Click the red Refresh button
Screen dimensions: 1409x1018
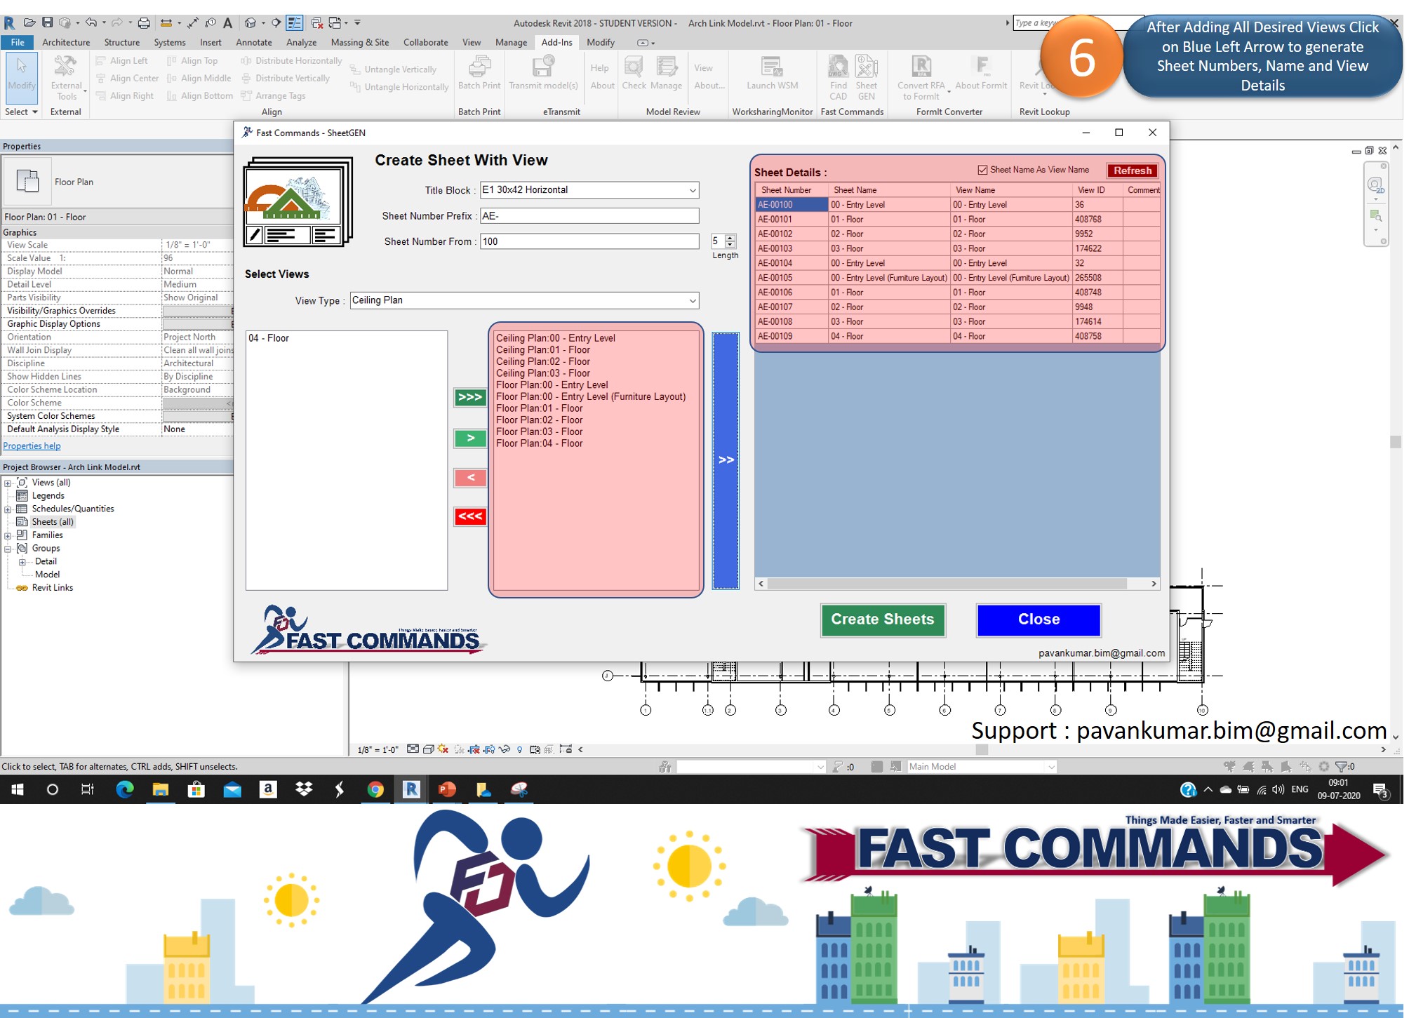(x=1132, y=170)
